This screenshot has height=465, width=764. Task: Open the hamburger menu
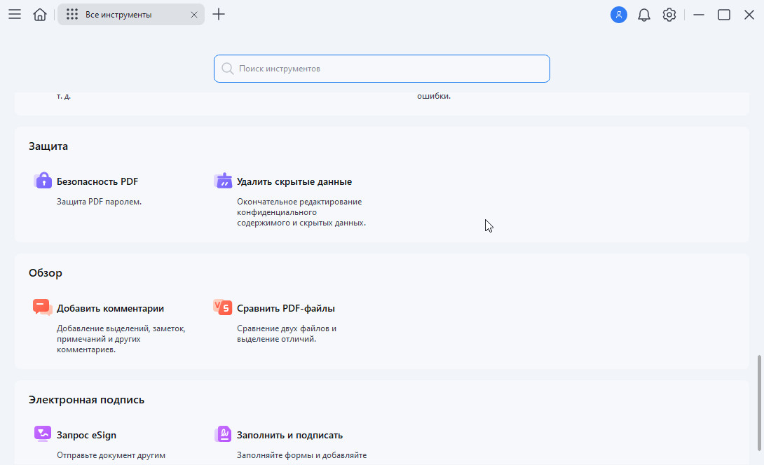click(15, 15)
